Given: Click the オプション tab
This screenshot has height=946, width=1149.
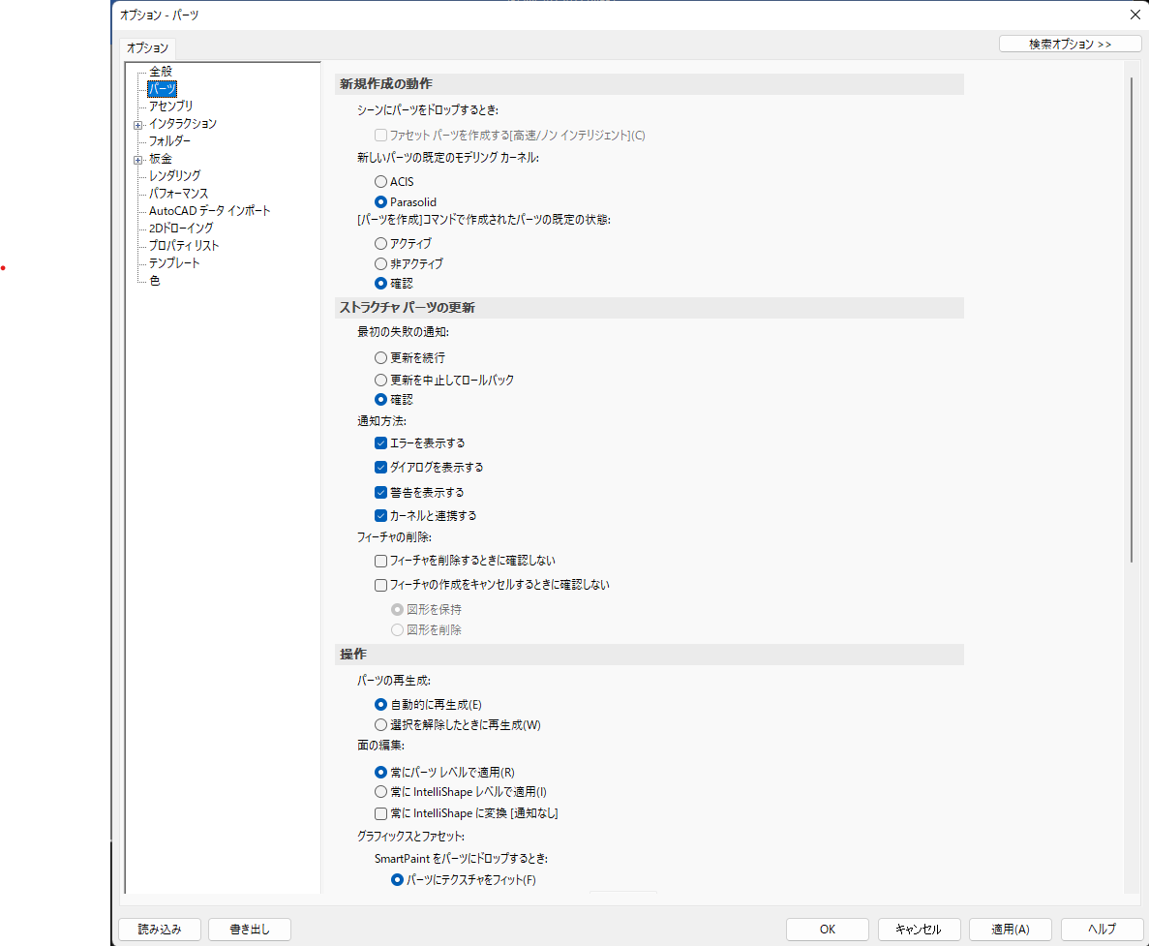Looking at the screenshot, I should pyautogui.click(x=147, y=47).
